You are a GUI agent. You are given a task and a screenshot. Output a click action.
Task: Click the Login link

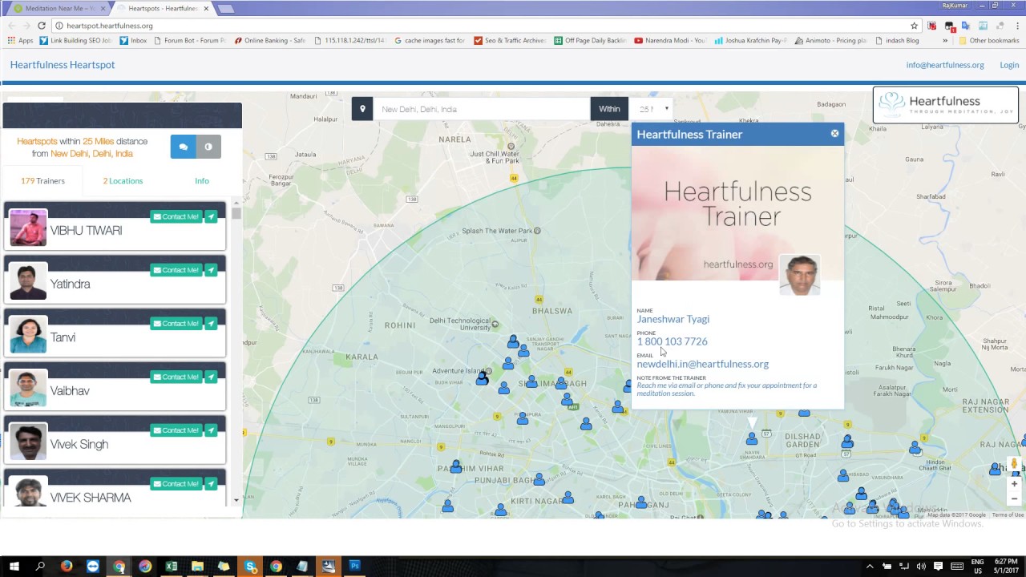[1009, 65]
